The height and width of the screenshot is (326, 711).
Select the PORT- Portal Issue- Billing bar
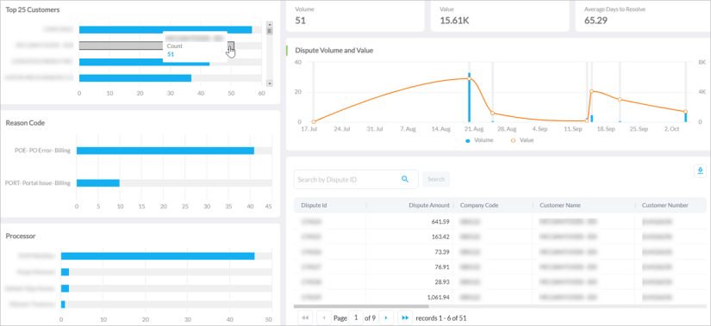(x=98, y=183)
